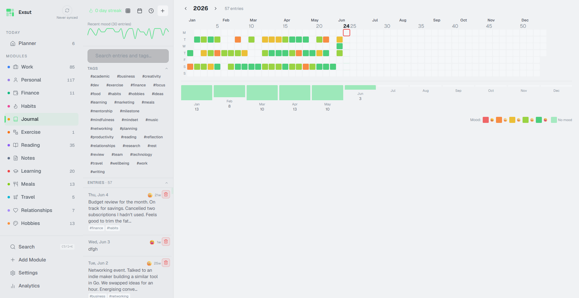Filter by #creativity tag
The width and height of the screenshot is (579, 298).
pyautogui.click(x=152, y=76)
